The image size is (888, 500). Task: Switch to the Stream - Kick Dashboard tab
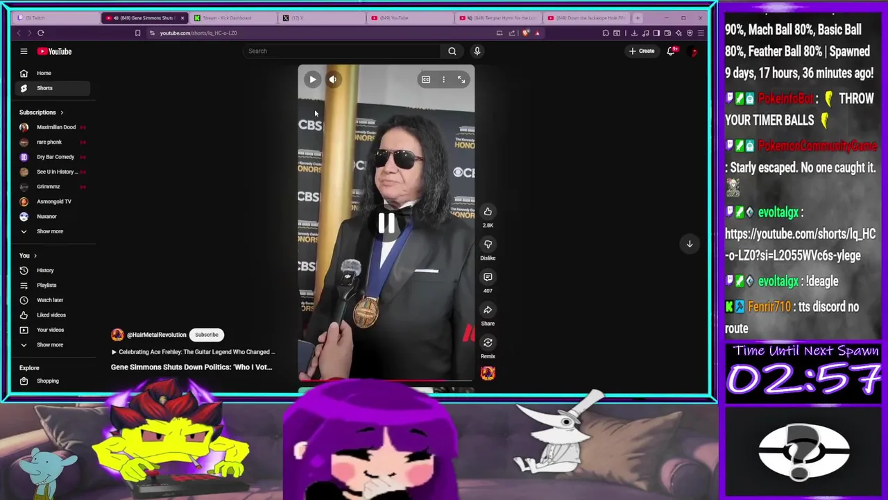pos(232,18)
